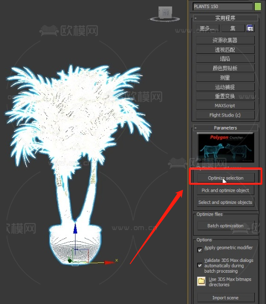This screenshot has width=266, height=304.
Task: Collapse the Parameters rollout
Action: (225, 128)
